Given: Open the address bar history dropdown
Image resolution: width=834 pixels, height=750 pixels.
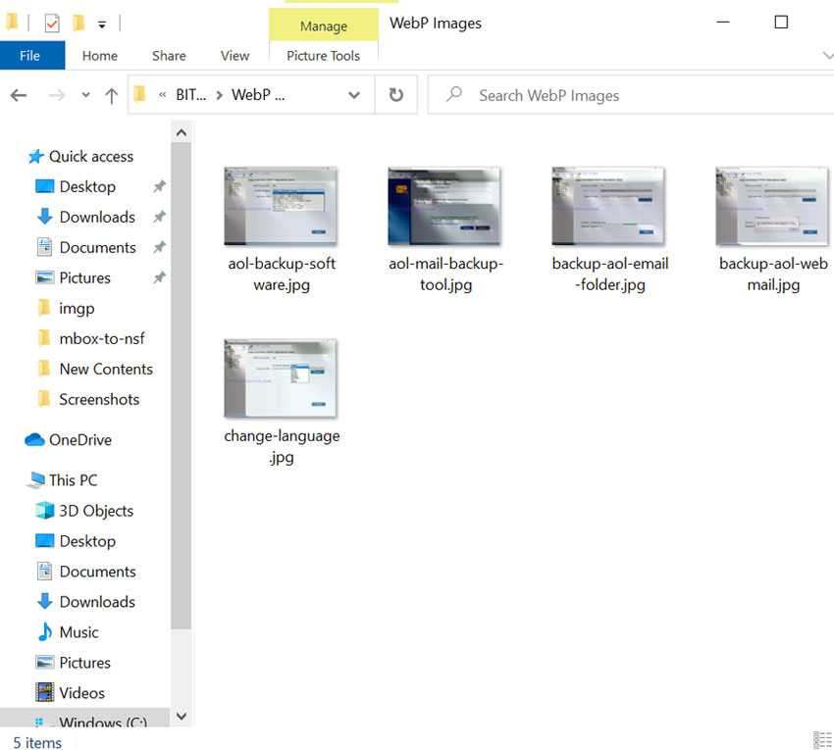Looking at the screenshot, I should 353,95.
